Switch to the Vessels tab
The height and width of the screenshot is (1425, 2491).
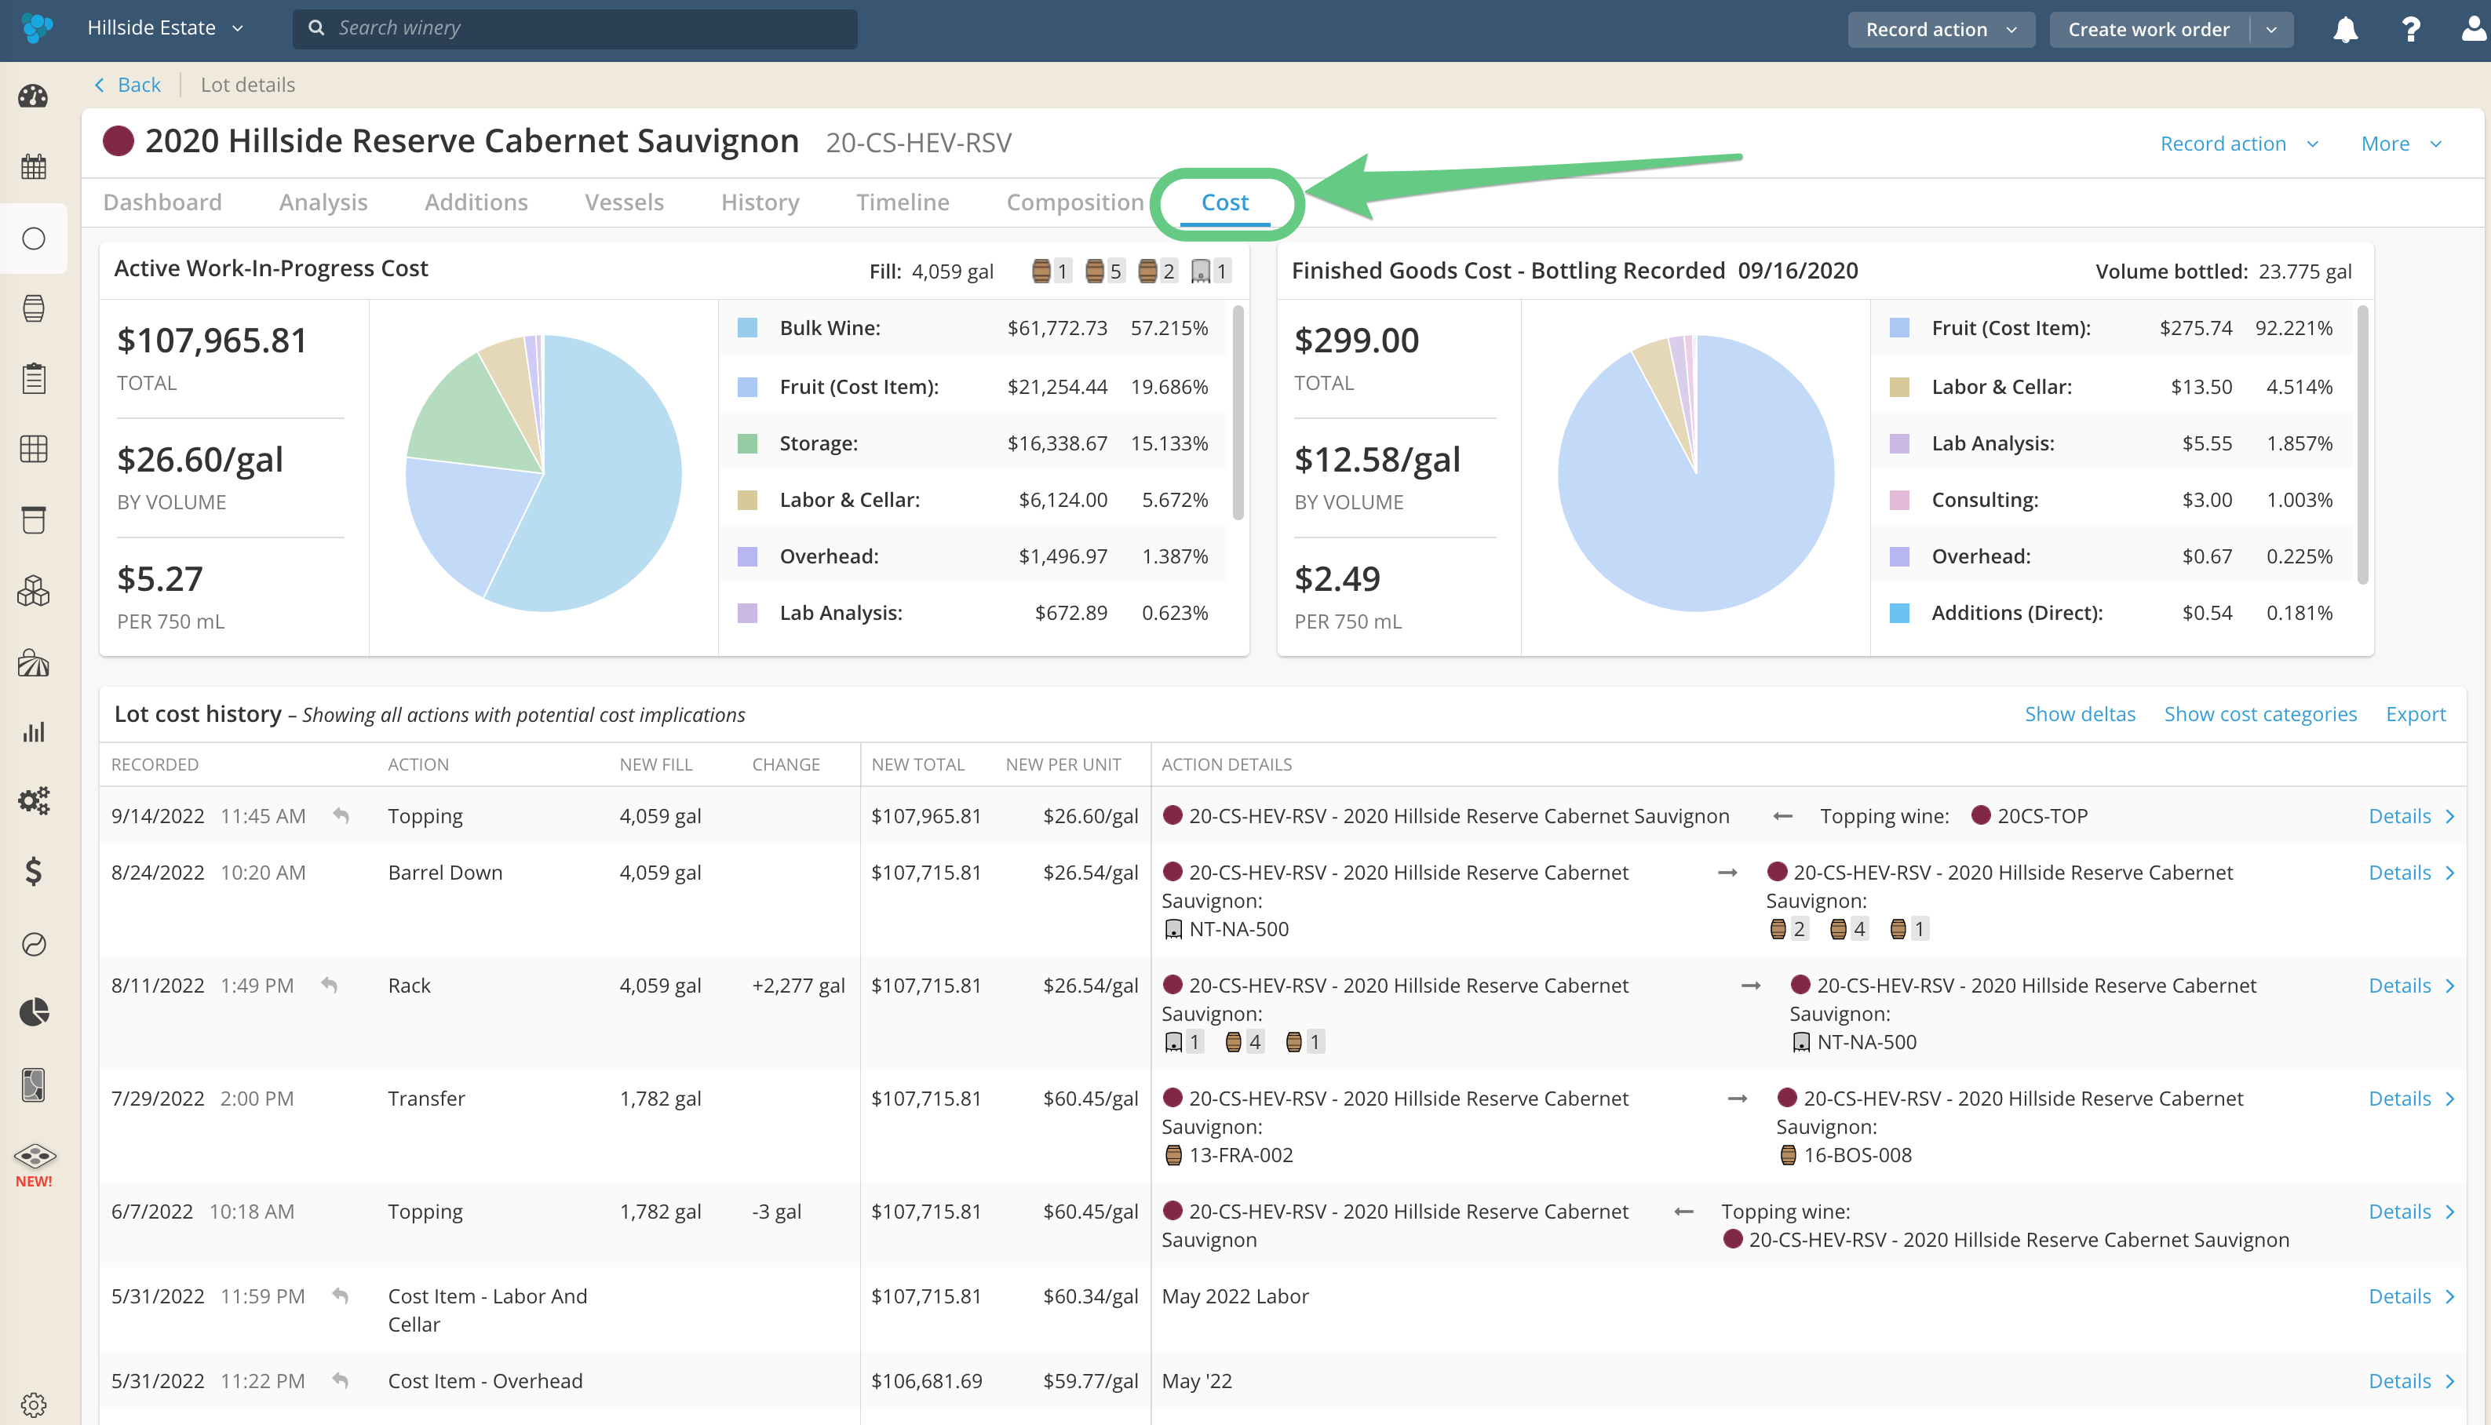tap(625, 202)
